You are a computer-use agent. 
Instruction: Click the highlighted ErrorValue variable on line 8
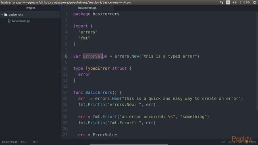click(95, 56)
